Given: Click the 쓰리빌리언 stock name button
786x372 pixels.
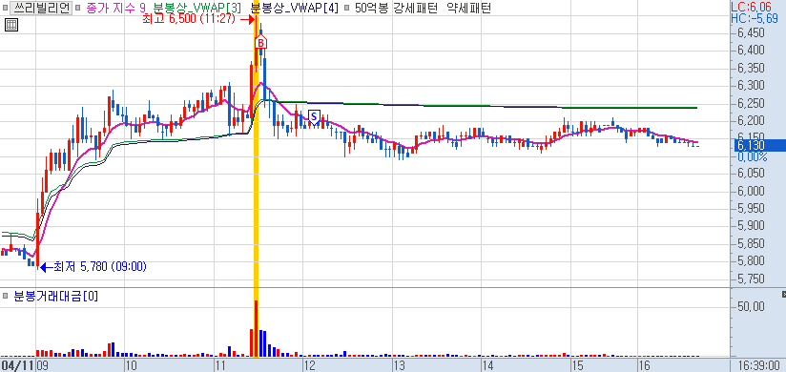Looking at the screenshot, I should [x=41, y=8].
